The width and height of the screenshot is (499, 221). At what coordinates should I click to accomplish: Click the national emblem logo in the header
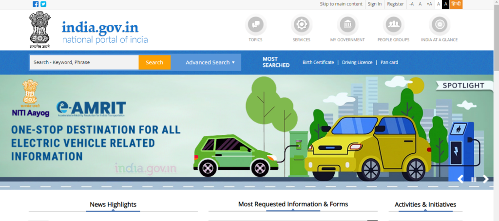pos(39,30)
